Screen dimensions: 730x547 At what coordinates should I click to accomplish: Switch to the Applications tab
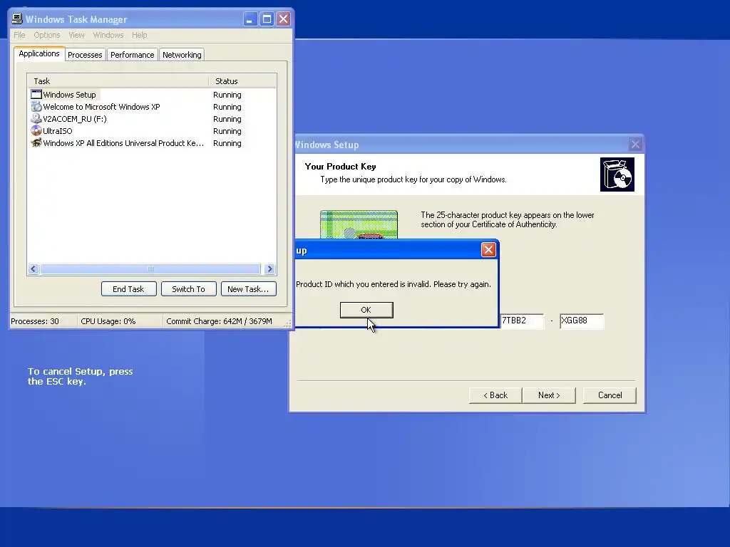pos(39,53)
